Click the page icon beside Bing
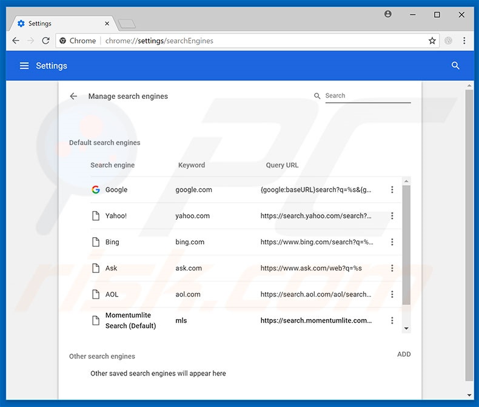 click(x=96, y=242)
